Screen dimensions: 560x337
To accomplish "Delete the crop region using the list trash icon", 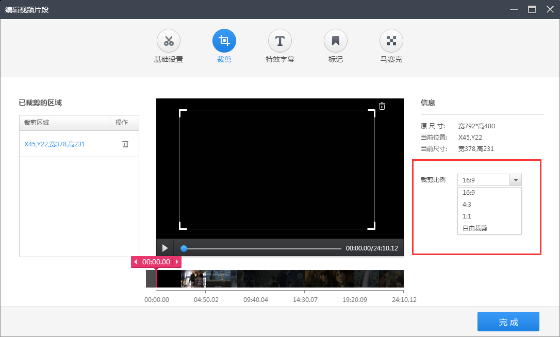I will coord(125,143).
